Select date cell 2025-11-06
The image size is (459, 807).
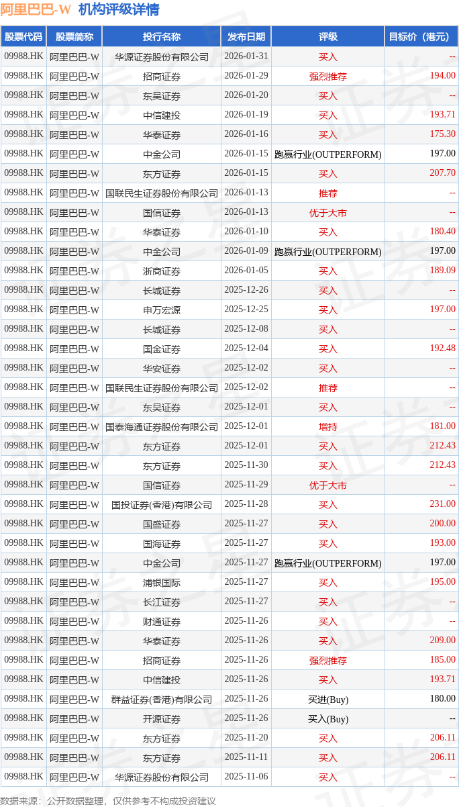[246, 777]
